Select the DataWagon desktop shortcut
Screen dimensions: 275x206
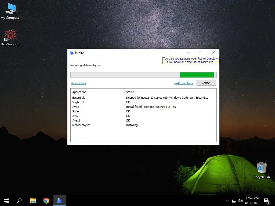point(10,37)
